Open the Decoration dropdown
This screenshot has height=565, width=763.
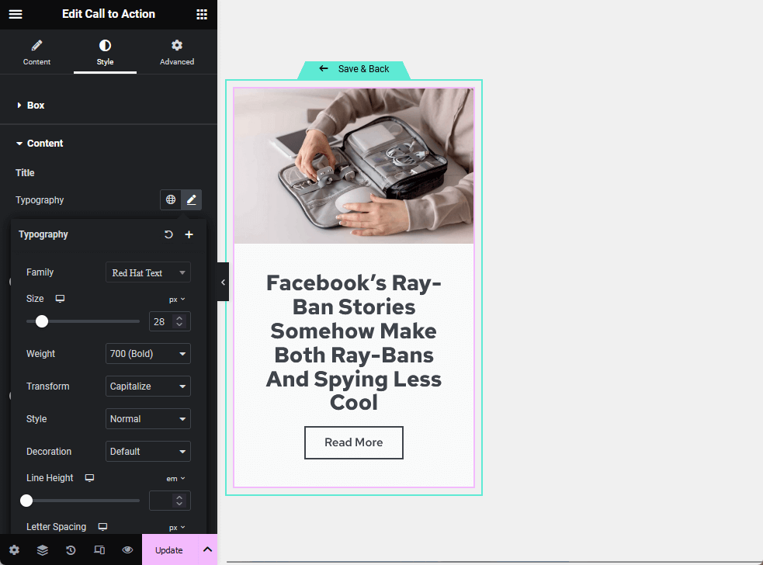(x=148, y=452)
